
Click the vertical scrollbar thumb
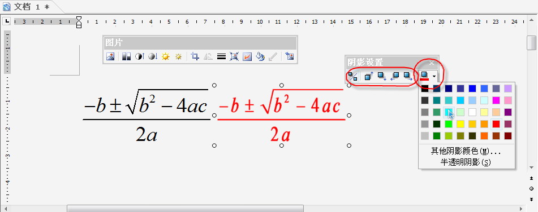(531, 43)
